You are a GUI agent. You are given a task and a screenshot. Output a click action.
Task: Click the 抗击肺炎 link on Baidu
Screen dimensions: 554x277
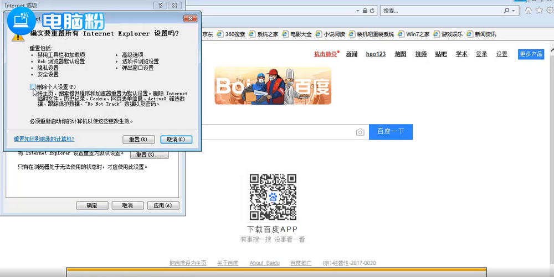click(x=325, y=54)
